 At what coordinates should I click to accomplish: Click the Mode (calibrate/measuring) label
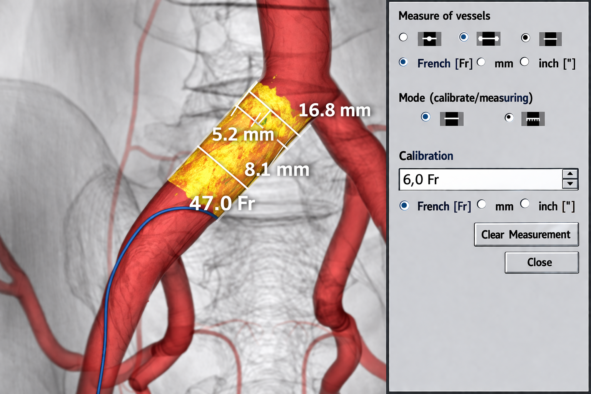(x=466, y=98)
